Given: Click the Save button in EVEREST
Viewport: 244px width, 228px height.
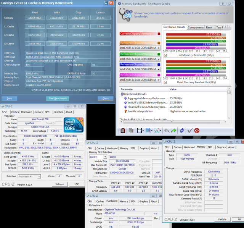Looking at the screenshot, I should 9,98.
